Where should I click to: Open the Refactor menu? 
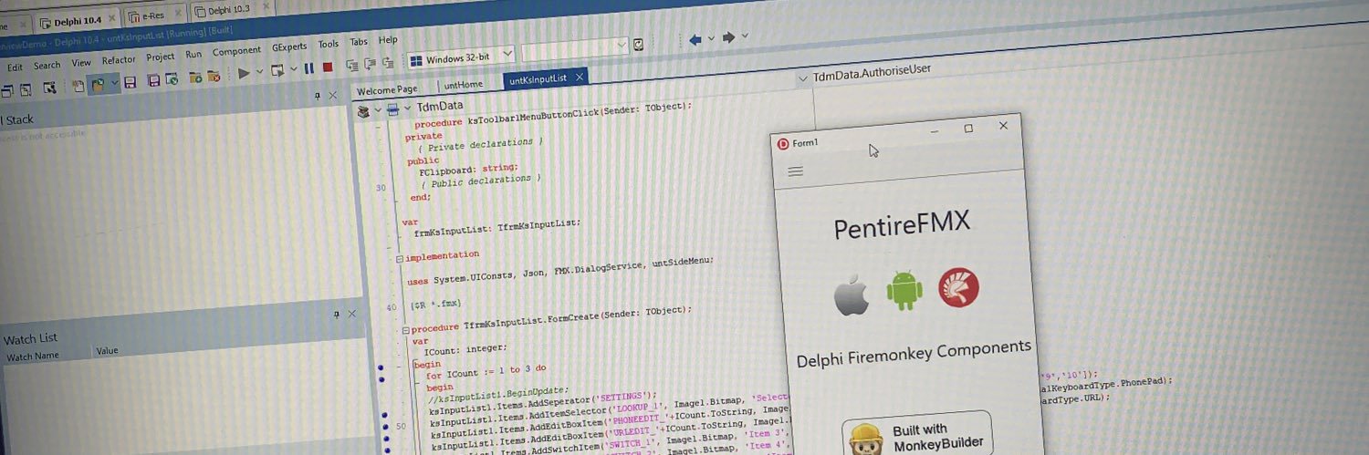click(119, 60)
